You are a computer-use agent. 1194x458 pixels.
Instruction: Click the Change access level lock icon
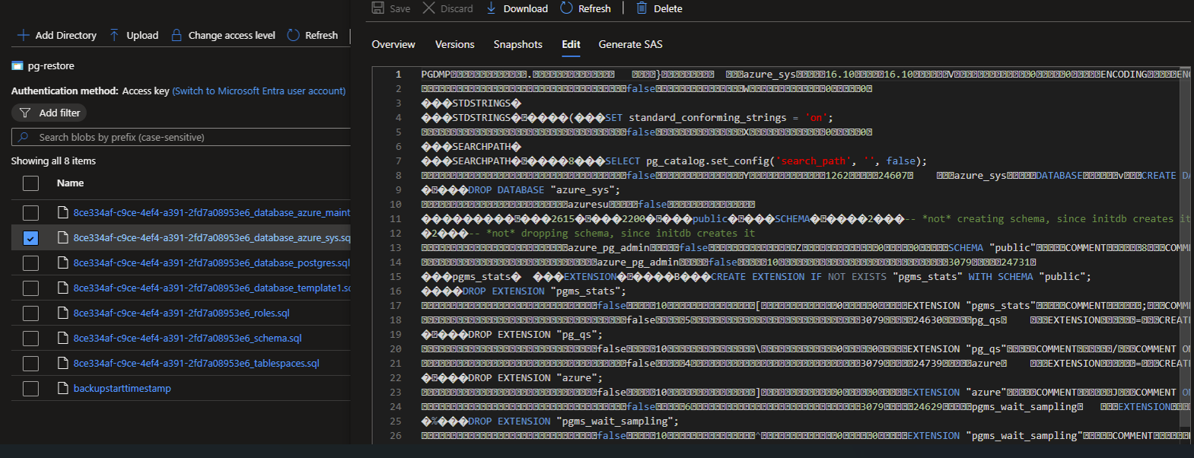(x=177, y=35)
